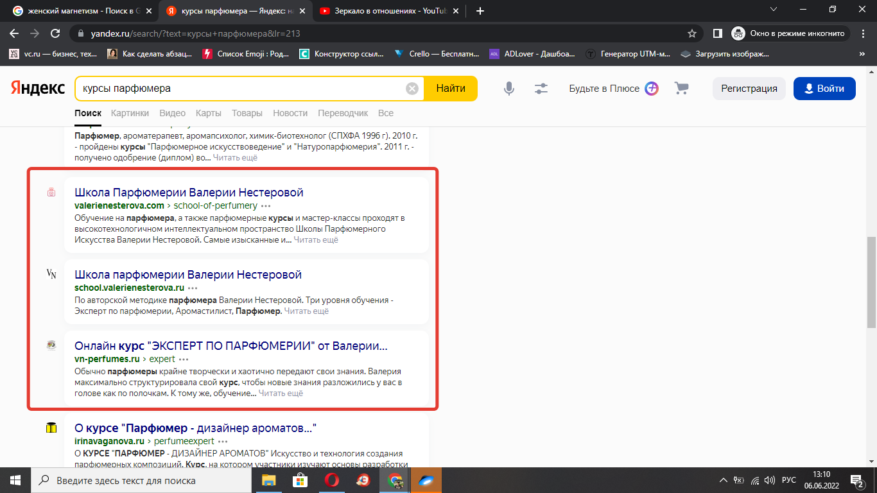Close the курсы парфюмера tab
The image size is (877, 493).
click(302, 11)
